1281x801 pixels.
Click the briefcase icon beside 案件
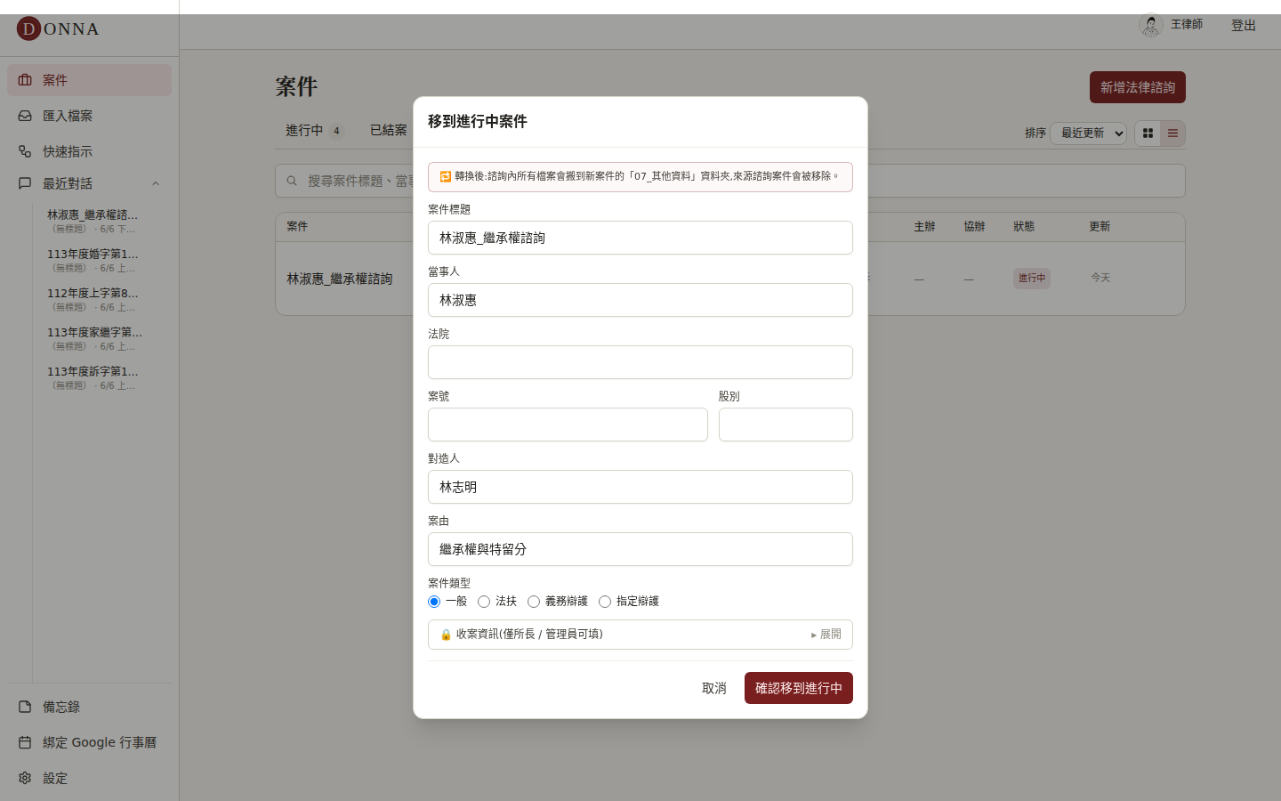point(25,80)
